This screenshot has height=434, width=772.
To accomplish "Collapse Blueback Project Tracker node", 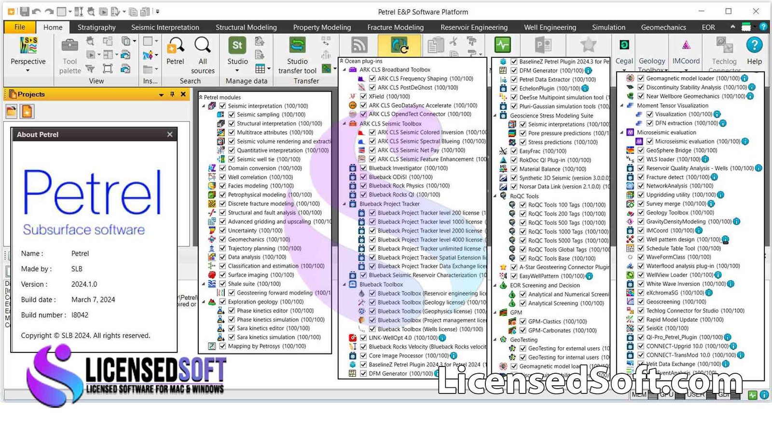I will [345, 204].
